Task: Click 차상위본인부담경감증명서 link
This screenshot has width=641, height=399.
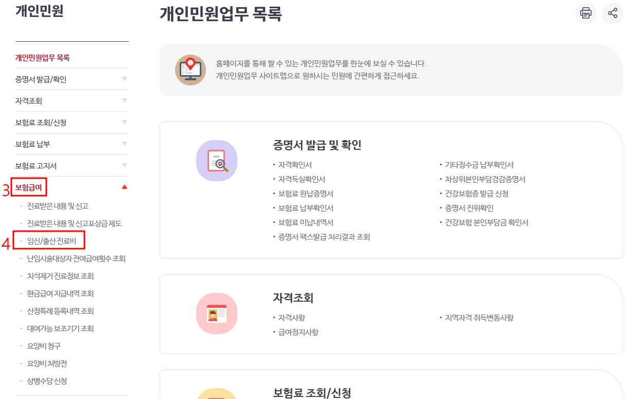Action: [x=485, y=179]
